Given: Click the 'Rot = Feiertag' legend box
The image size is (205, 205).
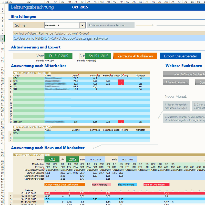Looking at the screenshot, I should (101, 184).
